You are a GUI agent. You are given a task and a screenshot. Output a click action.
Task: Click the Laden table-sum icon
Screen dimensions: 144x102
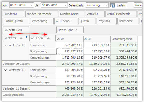(x=113, y=5)
